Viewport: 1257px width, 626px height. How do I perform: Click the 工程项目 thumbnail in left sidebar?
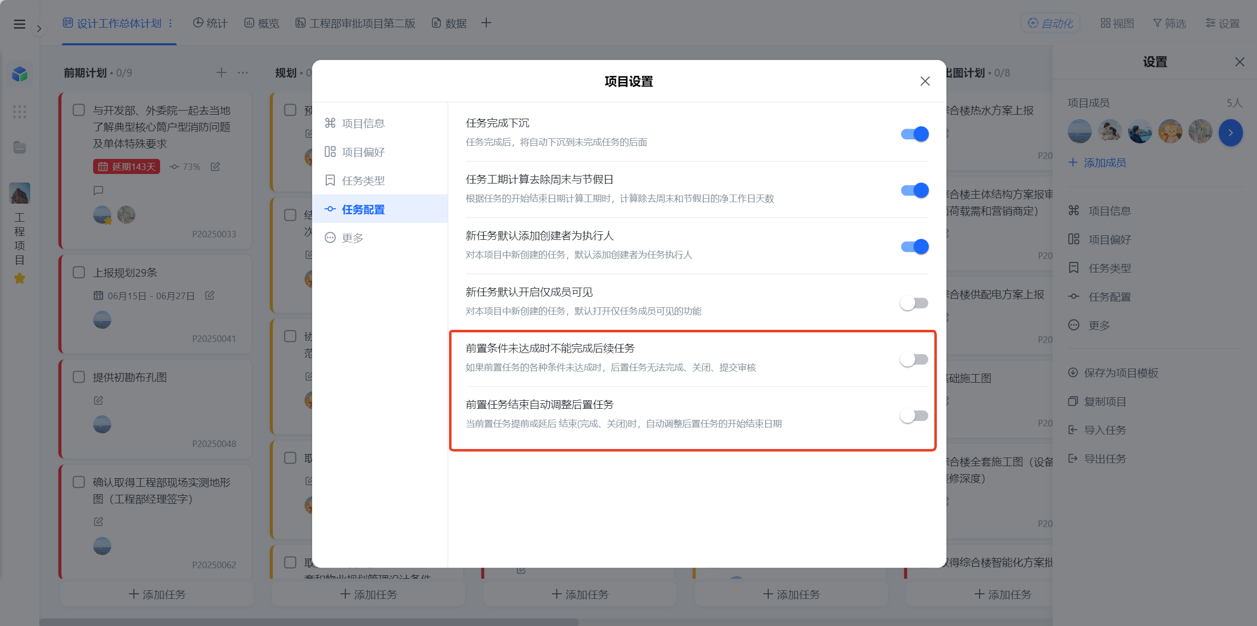click(x=20, y=193)
